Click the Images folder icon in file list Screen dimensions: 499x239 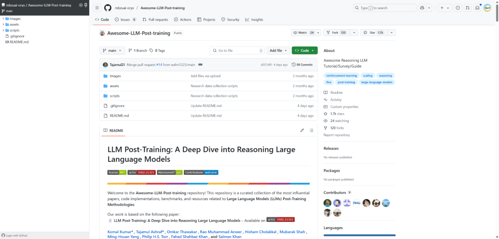106,76
